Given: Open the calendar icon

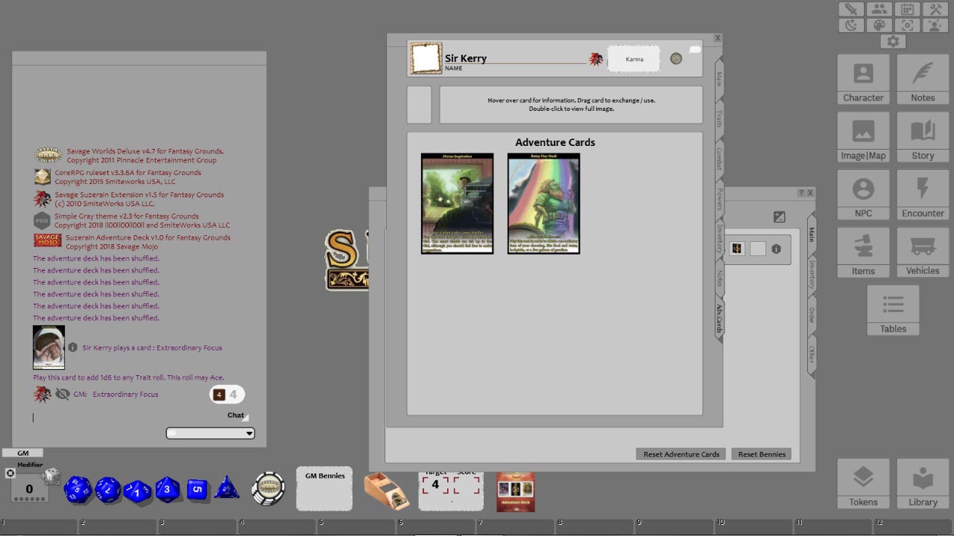Looking at the screenshot, I should (x=906, y=9).
